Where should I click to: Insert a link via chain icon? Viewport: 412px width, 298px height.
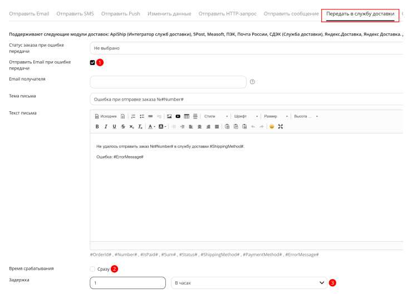click(x=150, y=116)
